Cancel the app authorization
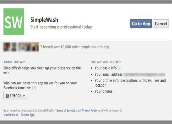The width and height of the screenshot is (172, 124). [x=161, y=24]
